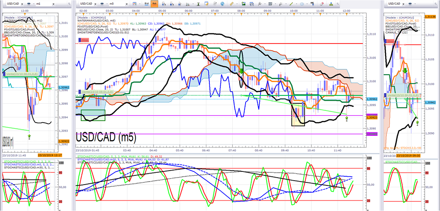The height and width of the screenshot is (211, 440).
Task: Expand arrow next to green line tool
Action: (x=296, y=4)
